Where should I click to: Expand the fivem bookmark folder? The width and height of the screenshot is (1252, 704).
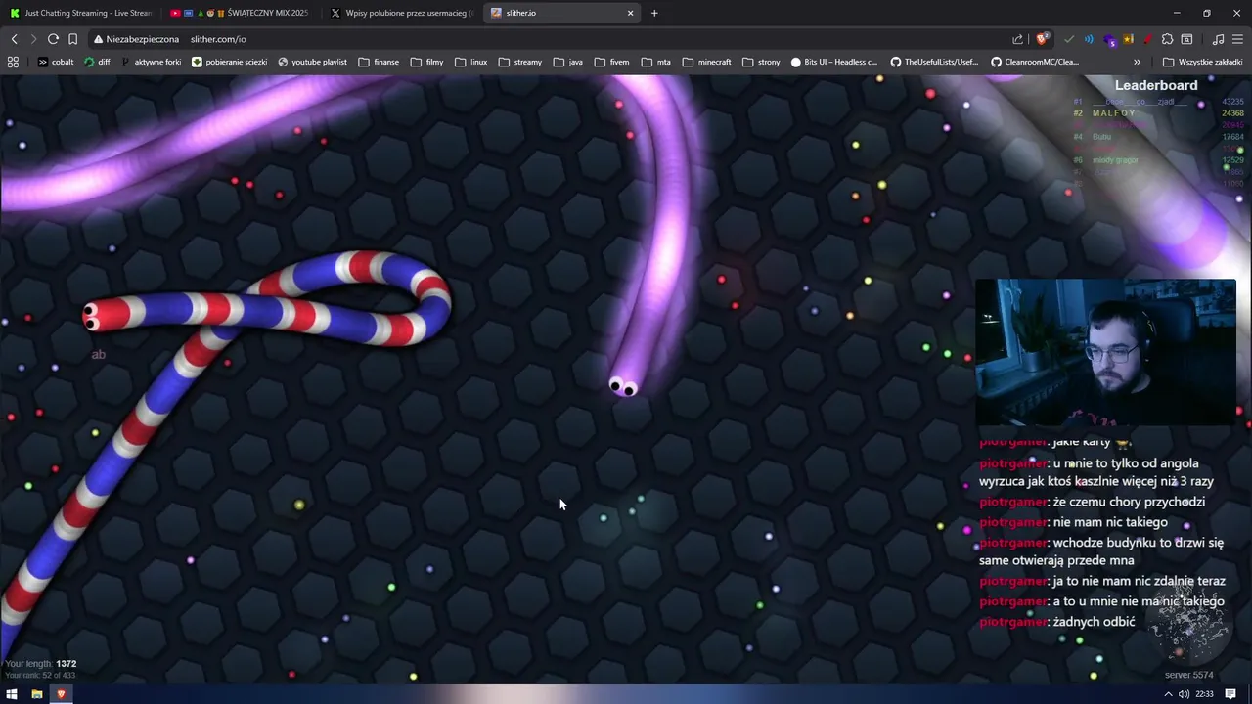(611, 62)
